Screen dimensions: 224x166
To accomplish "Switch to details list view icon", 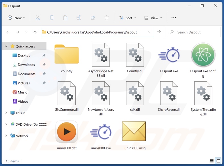I will [212, 161].
